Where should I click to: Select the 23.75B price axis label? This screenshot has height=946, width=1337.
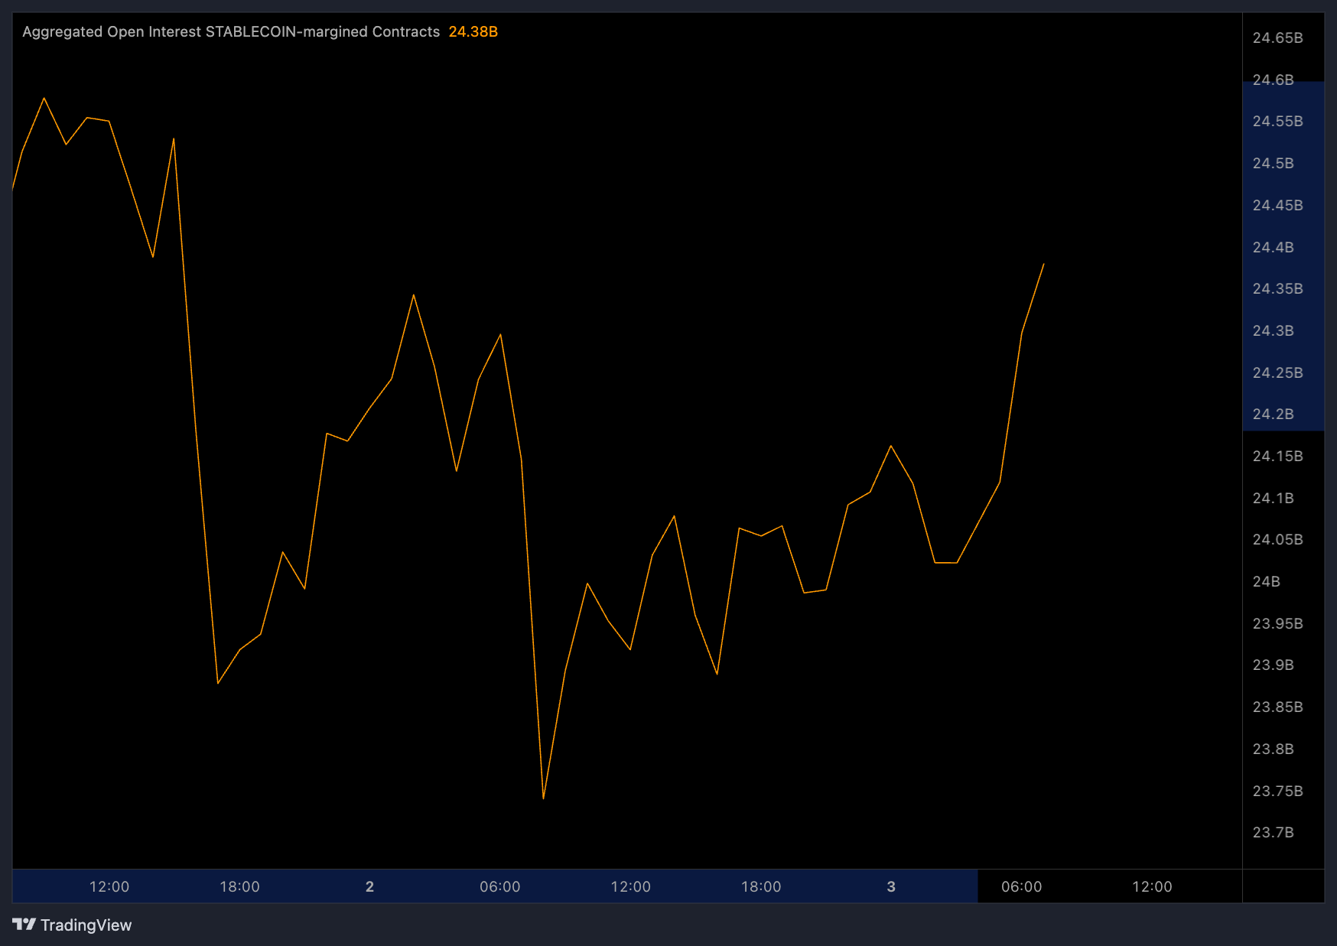[x=1277, y=791]
